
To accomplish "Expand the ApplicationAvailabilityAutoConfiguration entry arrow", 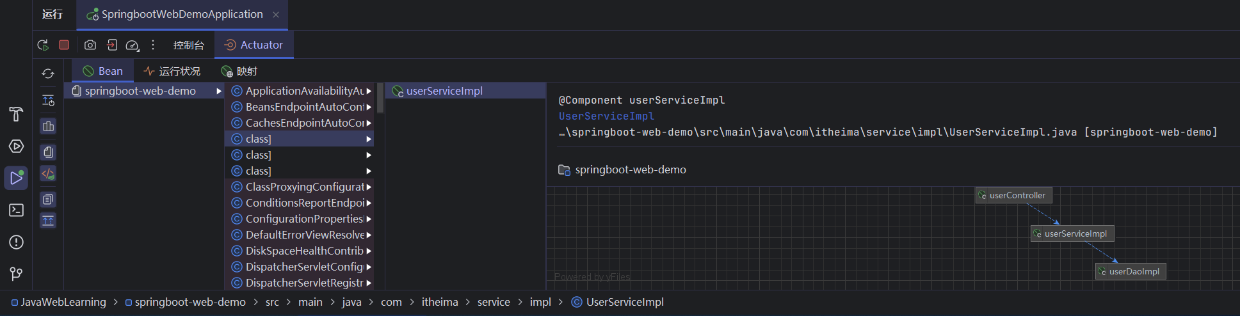I will (369, 91).
